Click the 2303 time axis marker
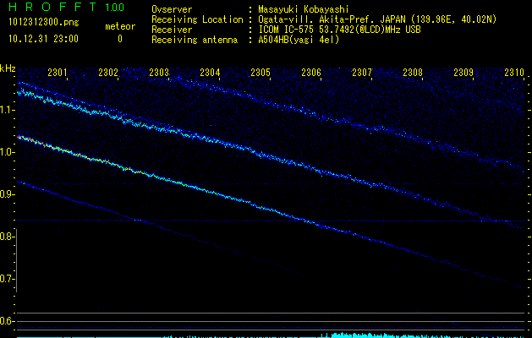Screen dimensions: 532x338 (159, 72)
